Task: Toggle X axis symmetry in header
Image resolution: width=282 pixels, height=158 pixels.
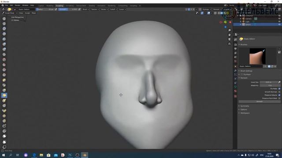Action: click(189, 9)
